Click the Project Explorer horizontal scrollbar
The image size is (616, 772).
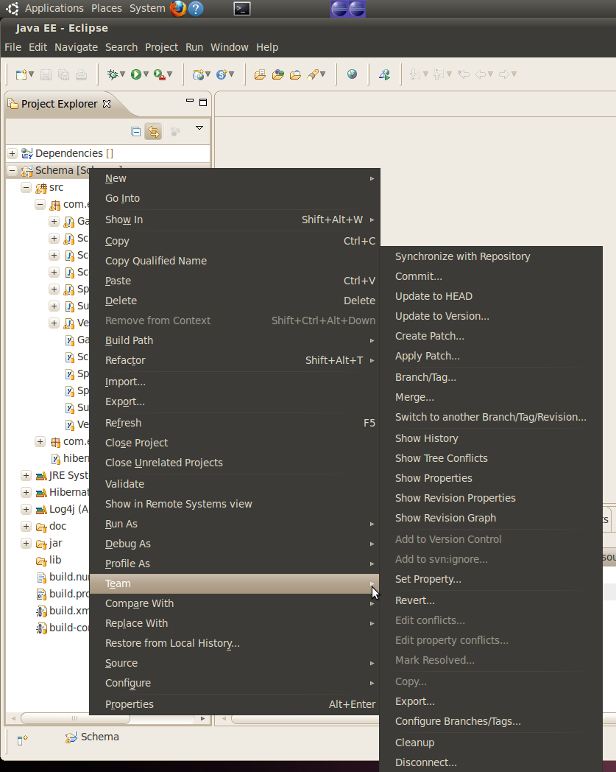pos(75,718)
